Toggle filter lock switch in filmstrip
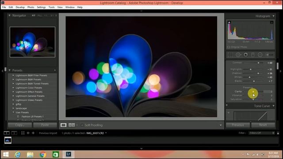283x159 pixels. coord(278,133)
